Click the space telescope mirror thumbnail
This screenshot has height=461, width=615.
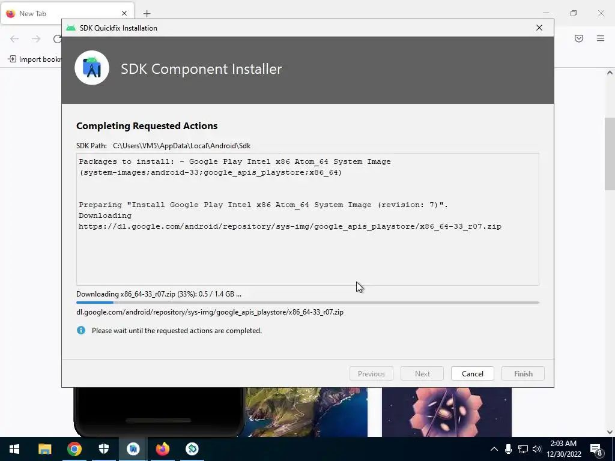click(447, 412)
